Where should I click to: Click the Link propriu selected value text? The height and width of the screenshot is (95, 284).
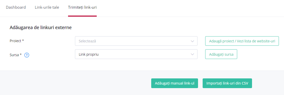coord(89,54)
